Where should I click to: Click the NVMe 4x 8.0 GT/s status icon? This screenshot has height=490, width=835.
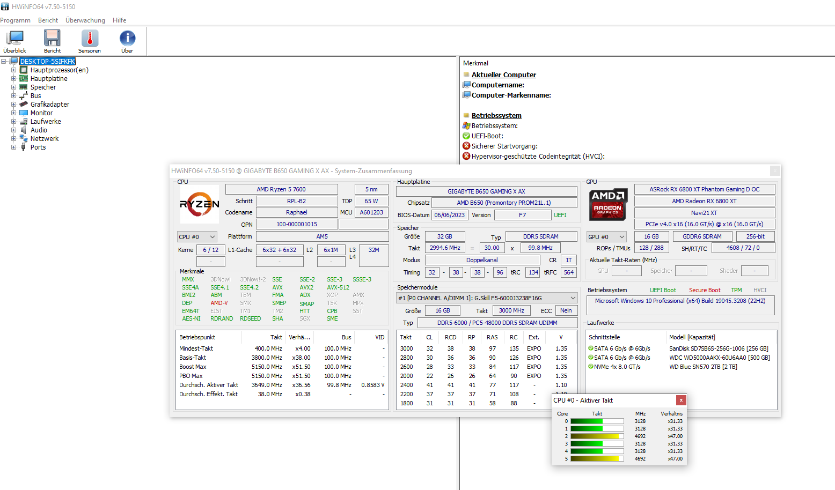point(591,367)
